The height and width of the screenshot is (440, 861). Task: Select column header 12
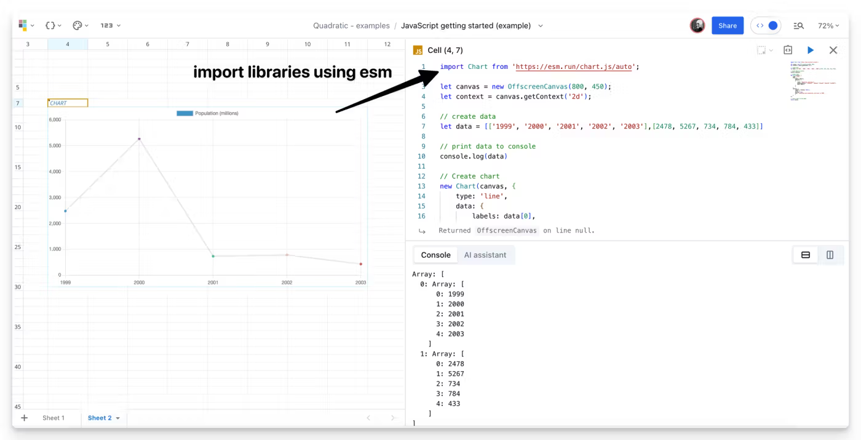click(387, 44)
